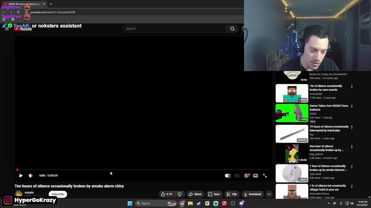Mute the video with the volume icon
Screen dimensions: 371x208
[30, 175]
